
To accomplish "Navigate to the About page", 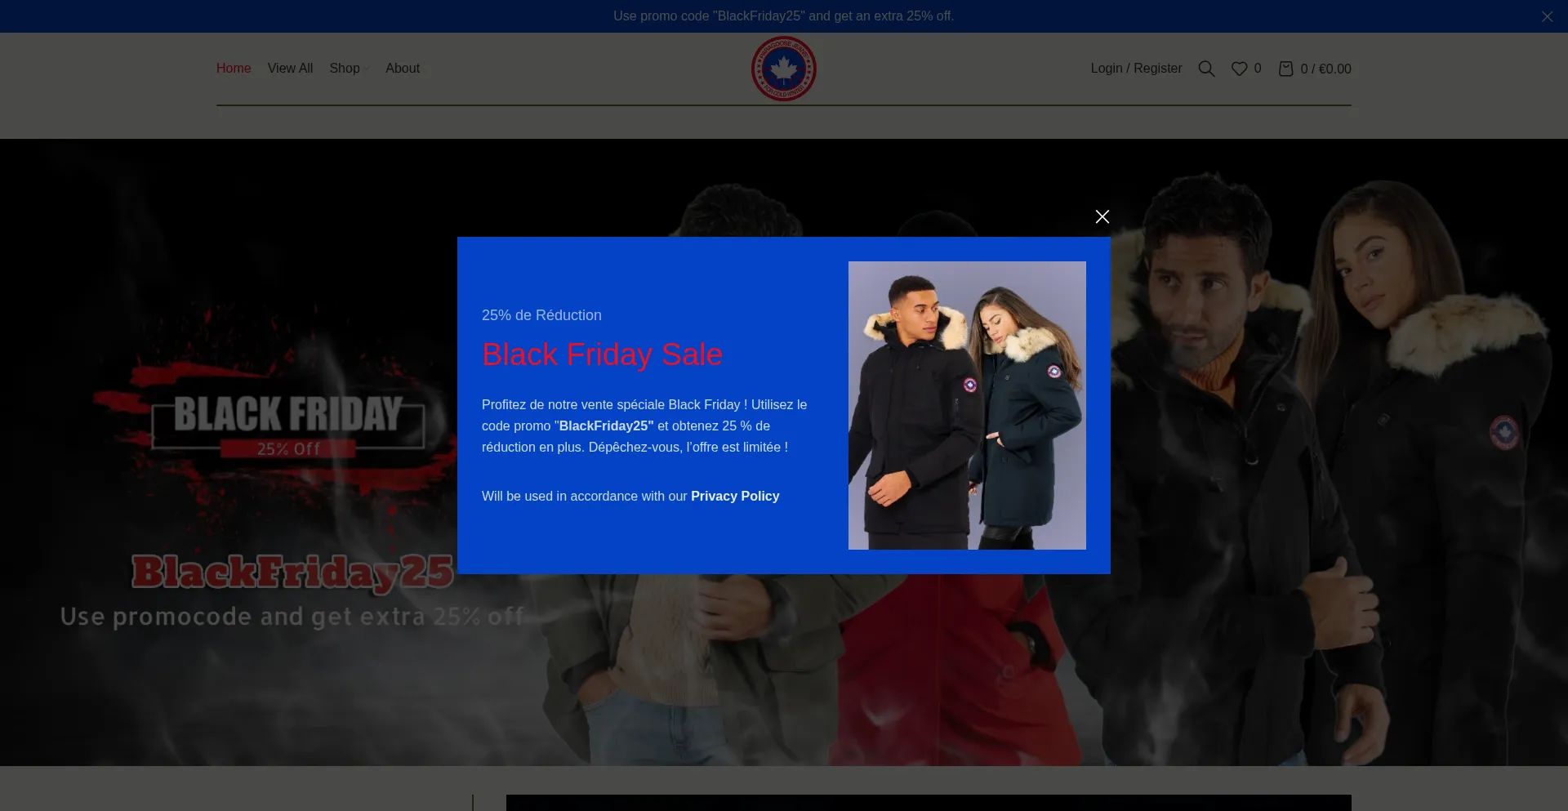I will click(x=403, y=69).
